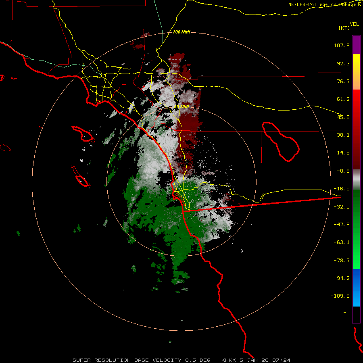Pick the black TH color bar segment
Image resolution: width=363 pixels, height=363 pixels.
(356, 315)
